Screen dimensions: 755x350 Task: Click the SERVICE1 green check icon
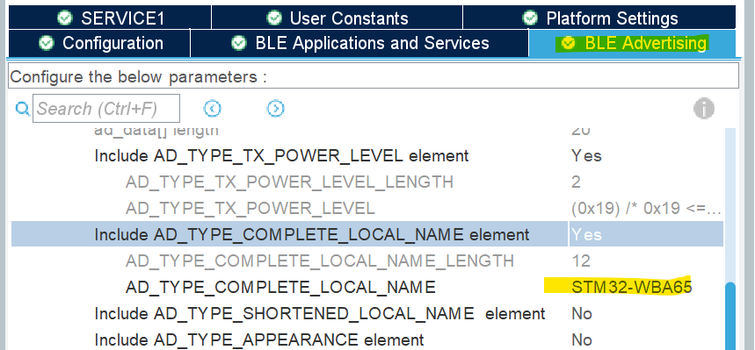pos(64,18)
